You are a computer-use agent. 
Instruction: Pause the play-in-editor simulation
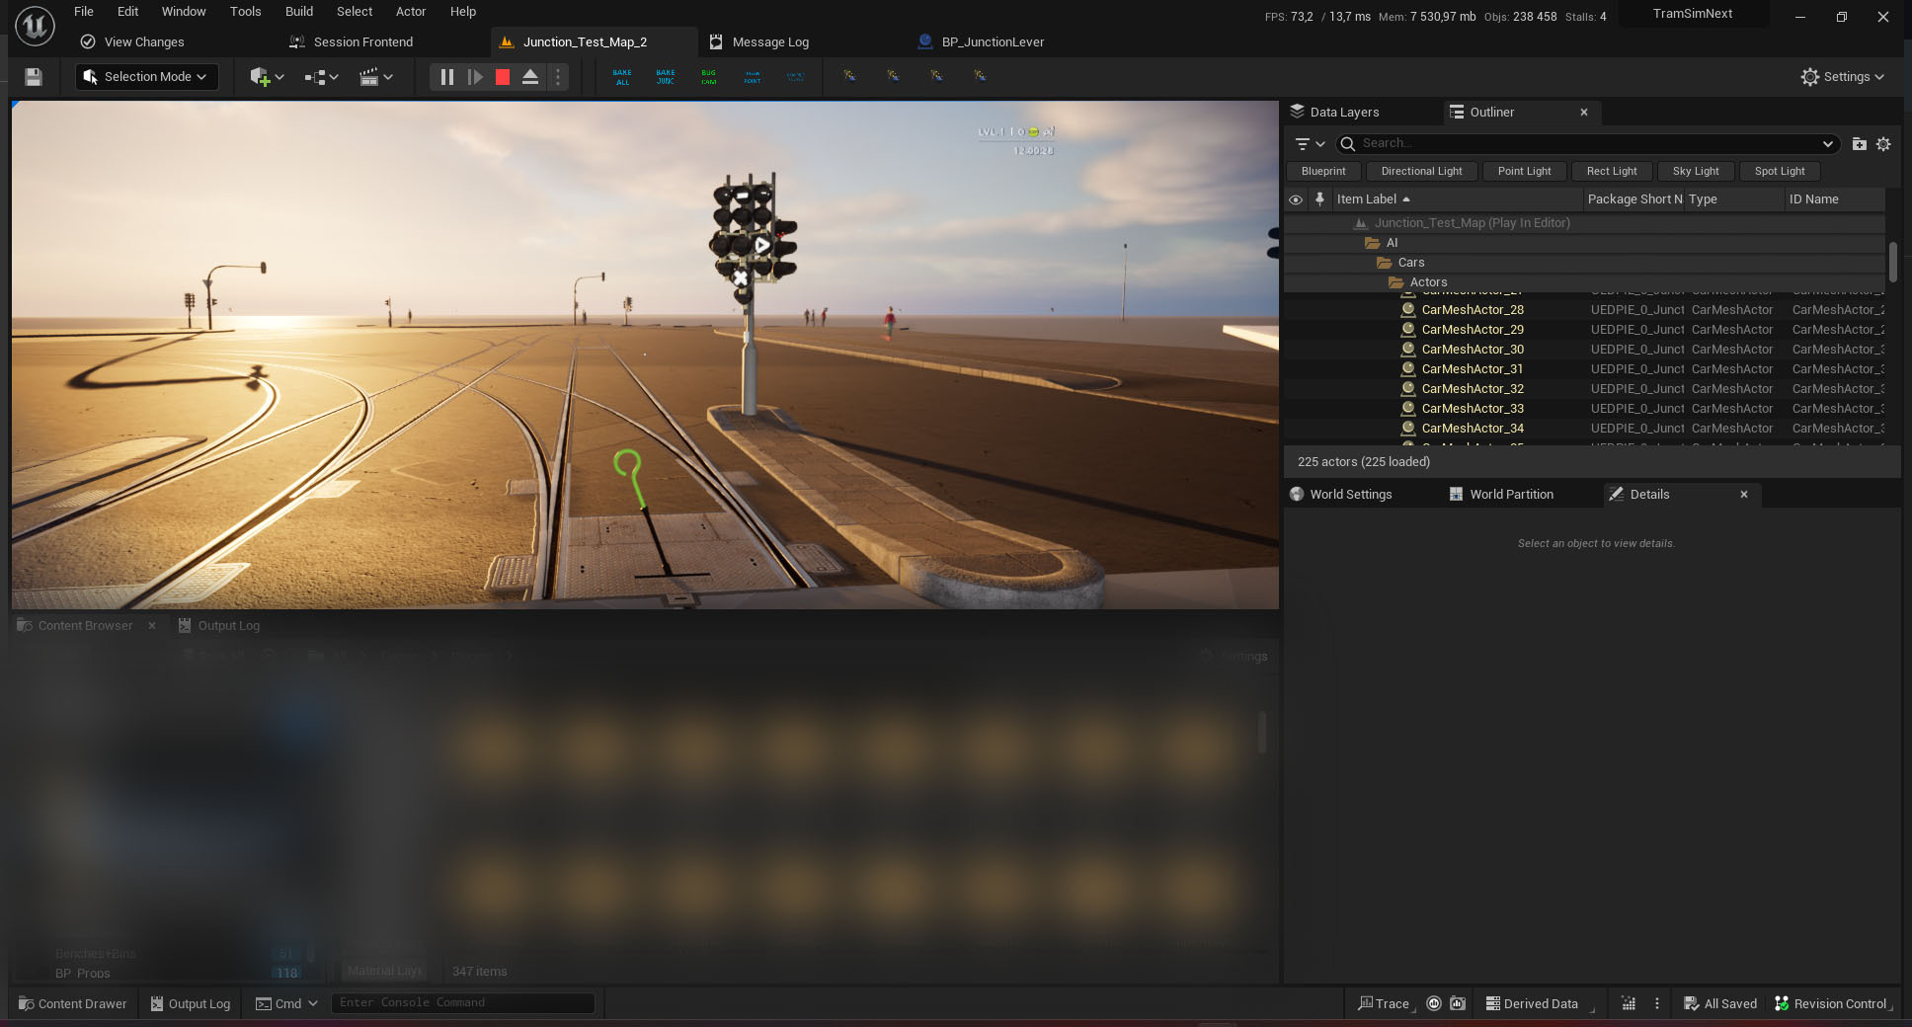(x=446, y=77)
